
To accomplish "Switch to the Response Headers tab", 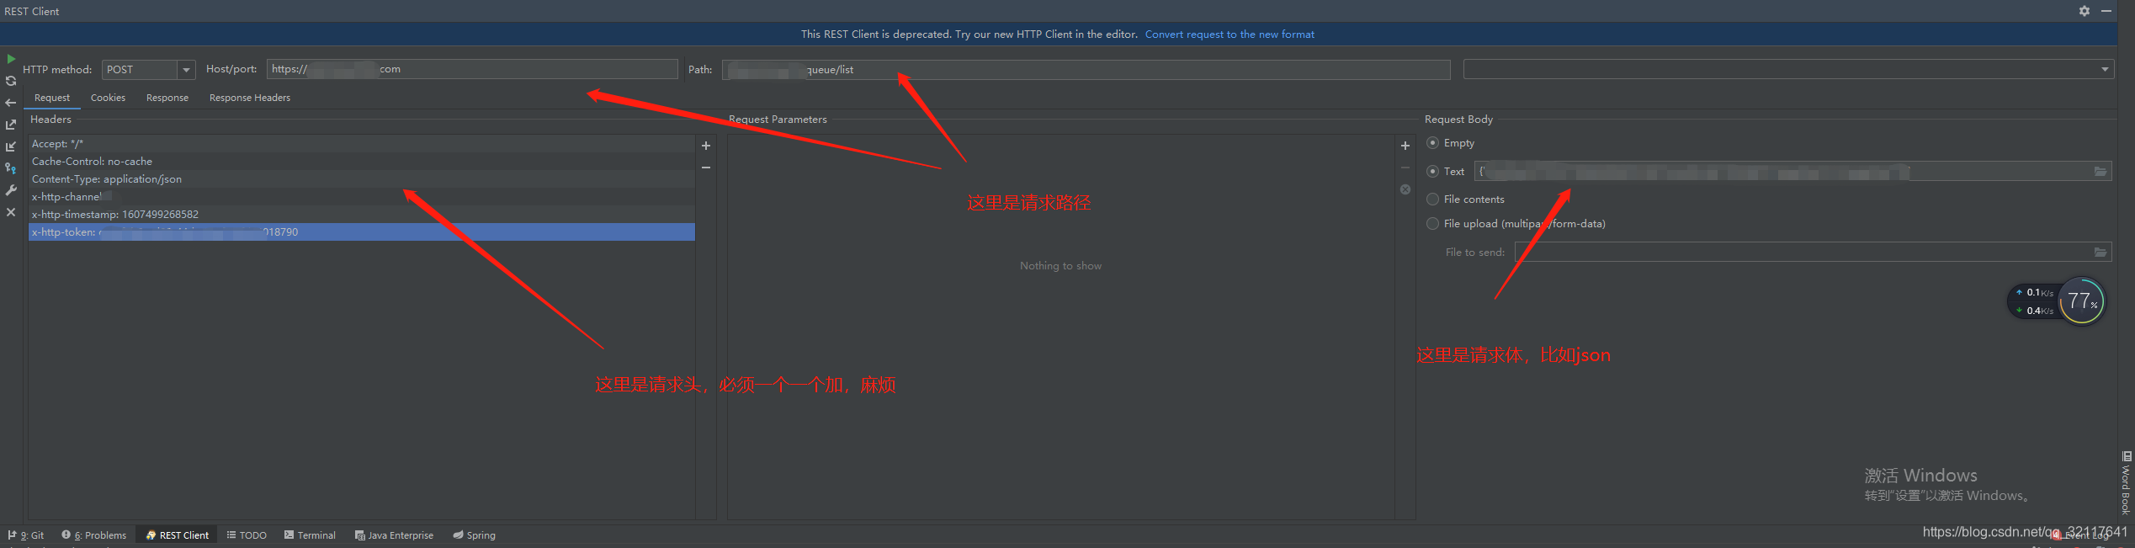I will tap(250, 98).
